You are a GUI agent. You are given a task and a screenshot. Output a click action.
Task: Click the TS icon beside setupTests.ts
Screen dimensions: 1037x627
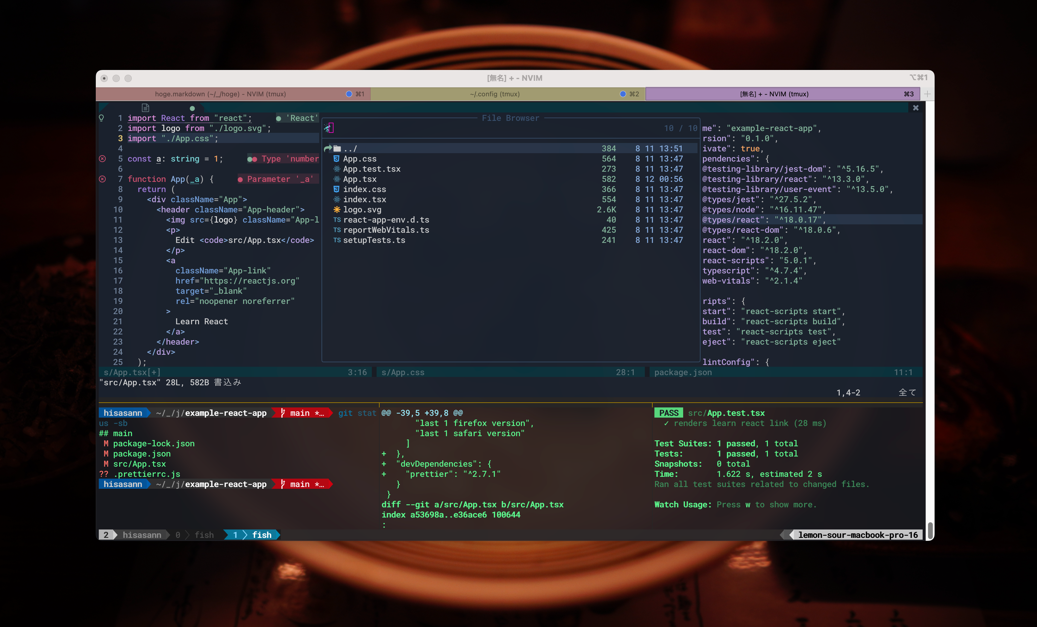click(337, 240)
